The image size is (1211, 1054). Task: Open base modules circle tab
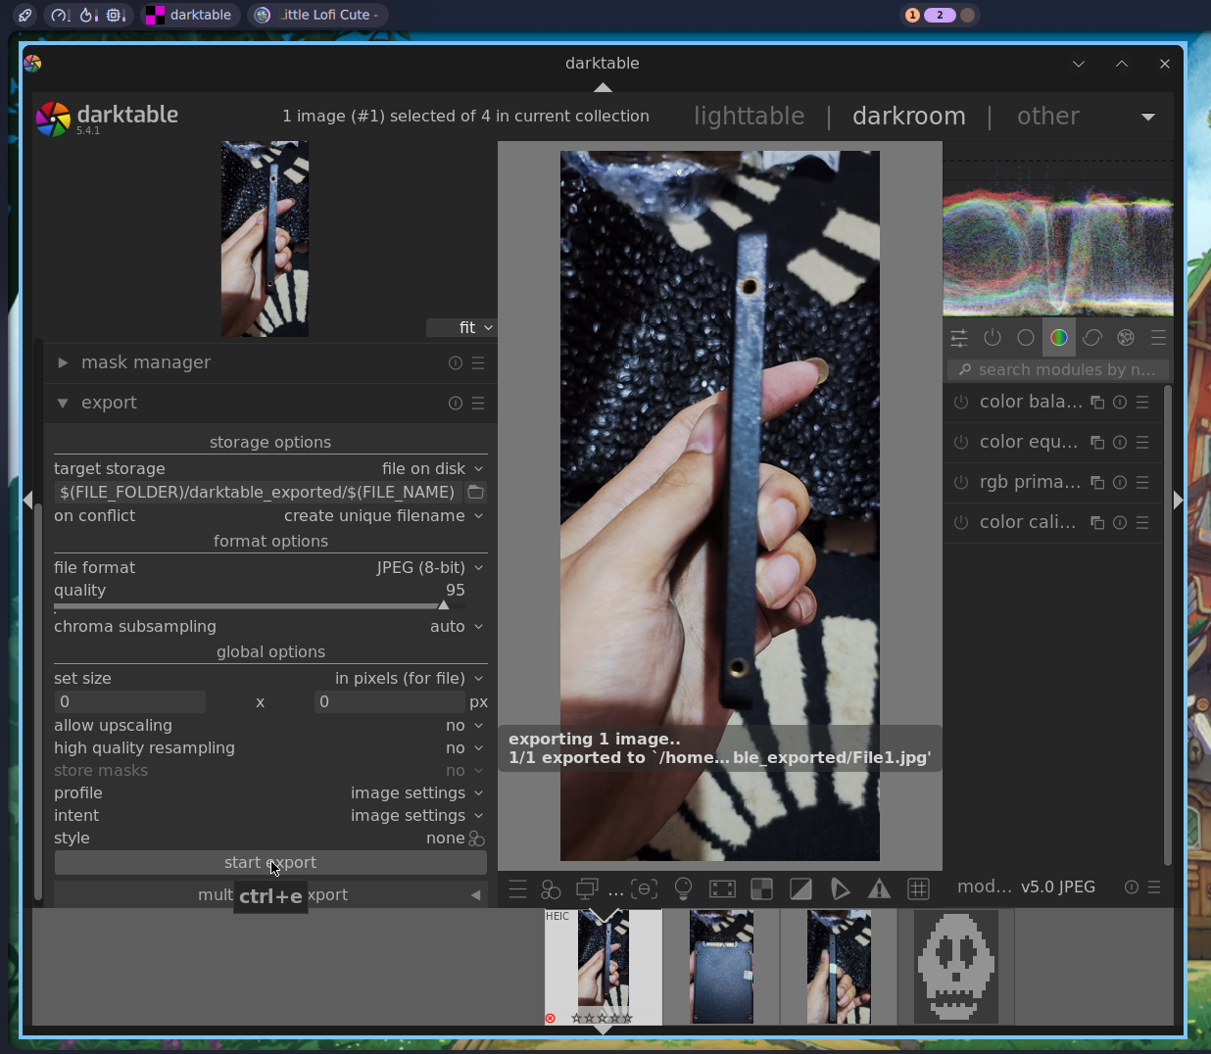1026,338
